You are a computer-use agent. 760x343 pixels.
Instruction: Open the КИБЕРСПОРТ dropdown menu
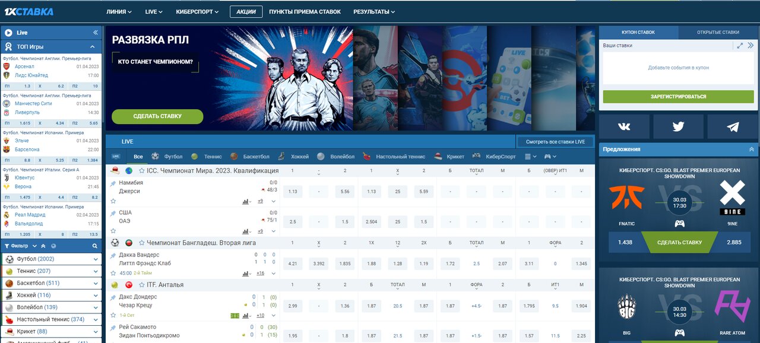coord(197,12)
